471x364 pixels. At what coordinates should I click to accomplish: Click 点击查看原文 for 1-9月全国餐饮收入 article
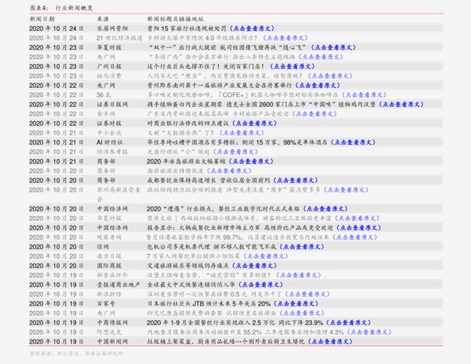348,323
